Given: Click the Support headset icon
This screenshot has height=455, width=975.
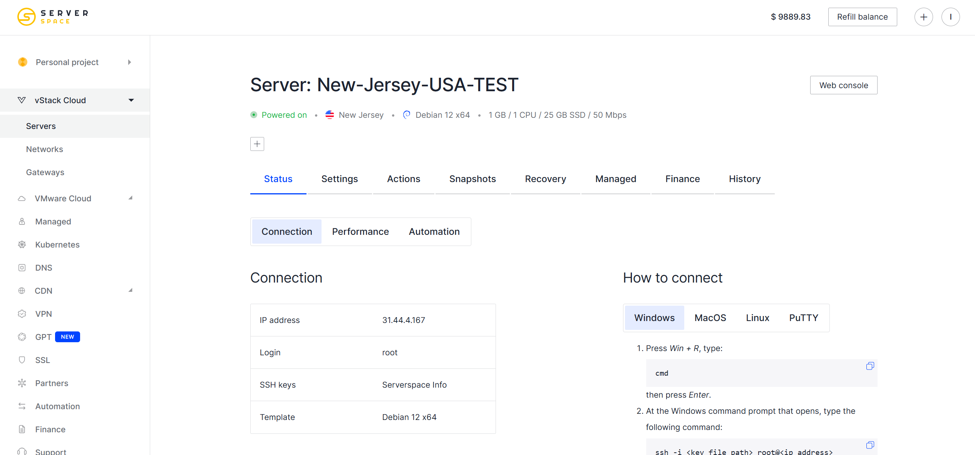Looking at the screenshot, I should (x=22, y=452).
